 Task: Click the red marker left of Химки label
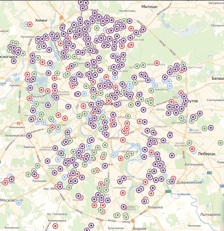30,24
